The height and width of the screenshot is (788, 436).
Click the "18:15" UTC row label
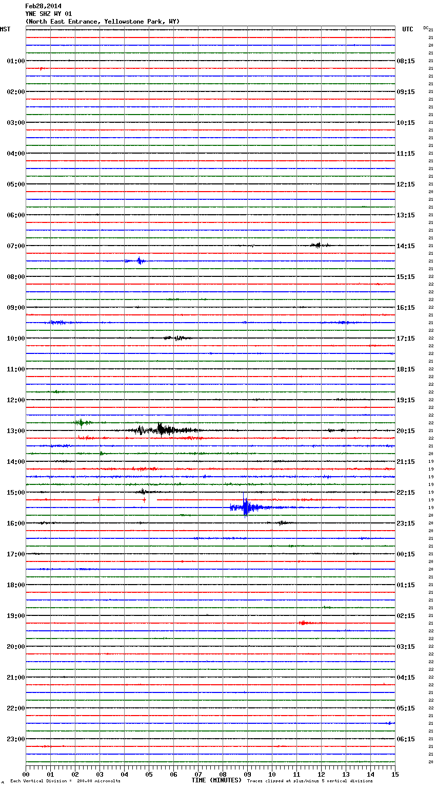(406, 369)
